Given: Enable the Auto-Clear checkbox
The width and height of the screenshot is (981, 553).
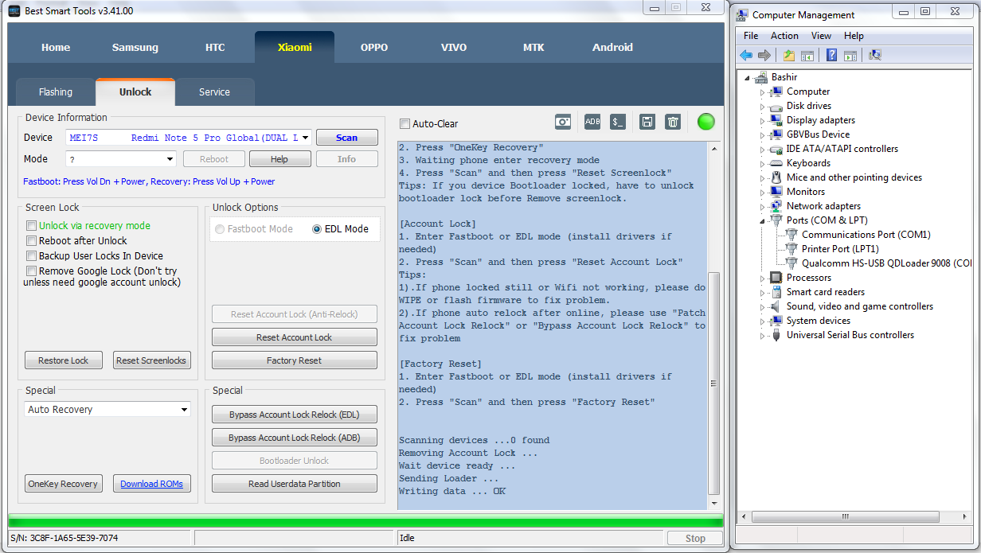Looking at the screenshot, I should [405, 124].
